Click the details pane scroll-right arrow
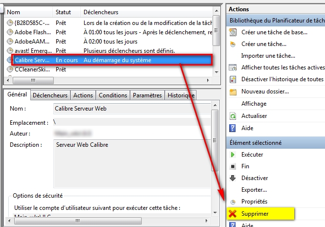The height and width of the screenshot is (227, 325). pyautogui.click(x=206, y=221)
